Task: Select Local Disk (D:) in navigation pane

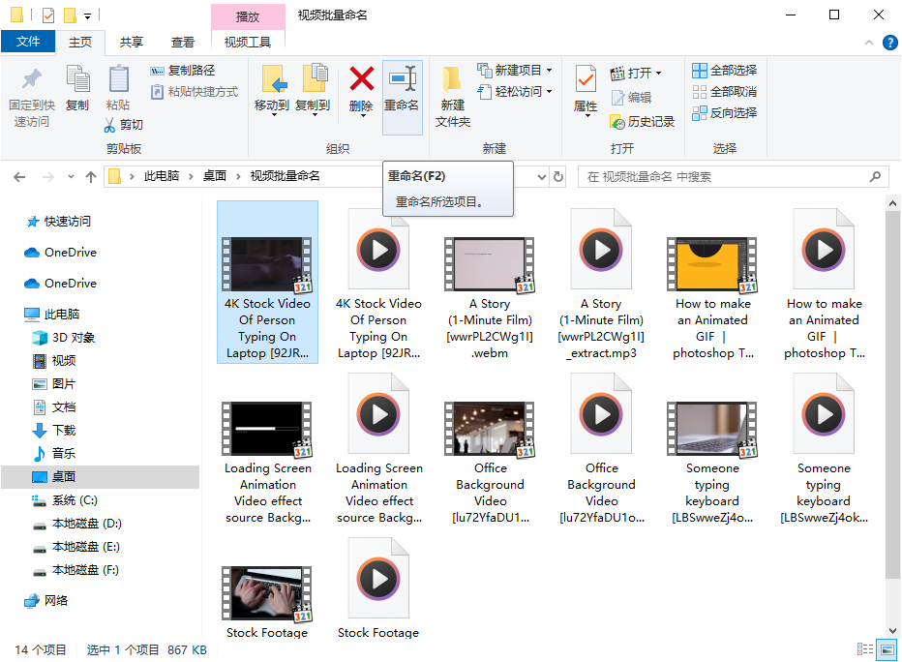Action: (86, 524)
